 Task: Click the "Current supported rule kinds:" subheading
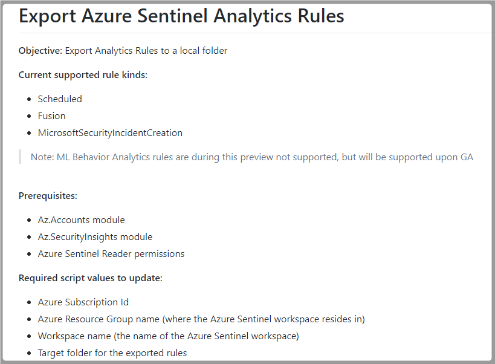(x=83, y=75)
